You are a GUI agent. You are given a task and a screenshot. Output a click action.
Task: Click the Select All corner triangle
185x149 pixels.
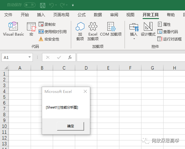click(x=6, y=68)
